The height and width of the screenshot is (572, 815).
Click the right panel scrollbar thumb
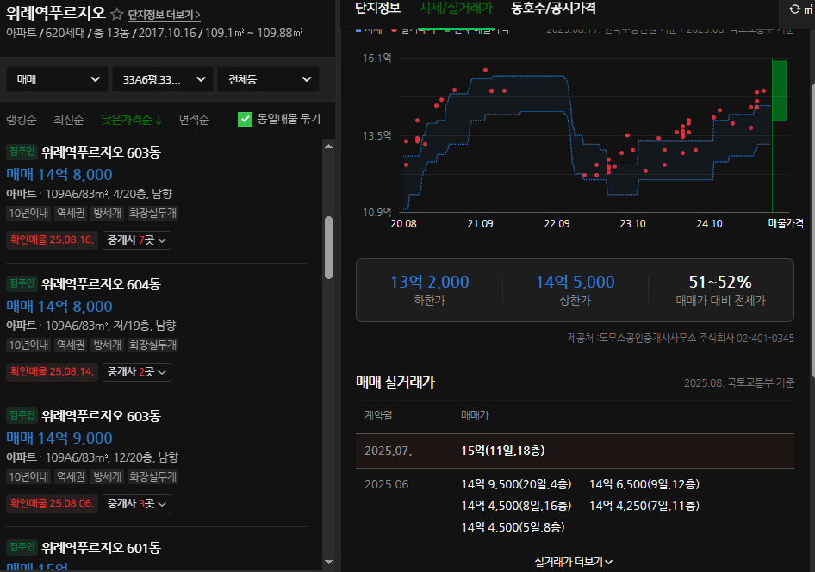[x=813, y=228]
